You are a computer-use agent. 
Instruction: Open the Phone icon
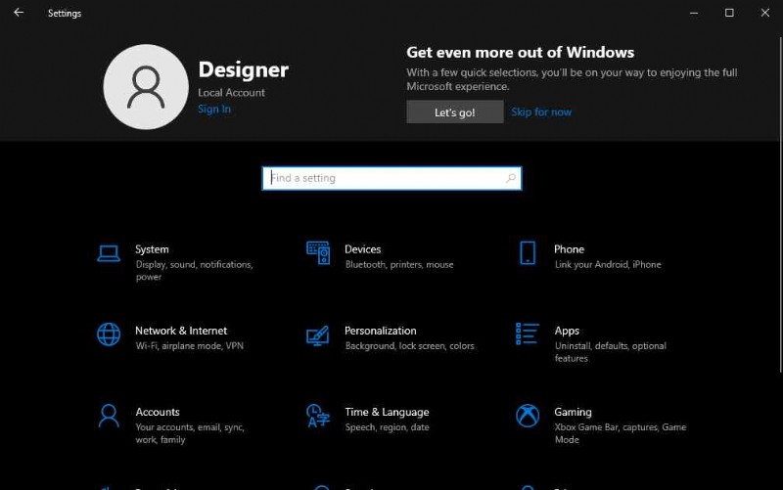pos(528,253)
